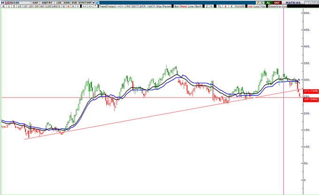This screenshot has width=319, height=195.
Task: Select the dollar sign currency button
Action: [226, 6]
